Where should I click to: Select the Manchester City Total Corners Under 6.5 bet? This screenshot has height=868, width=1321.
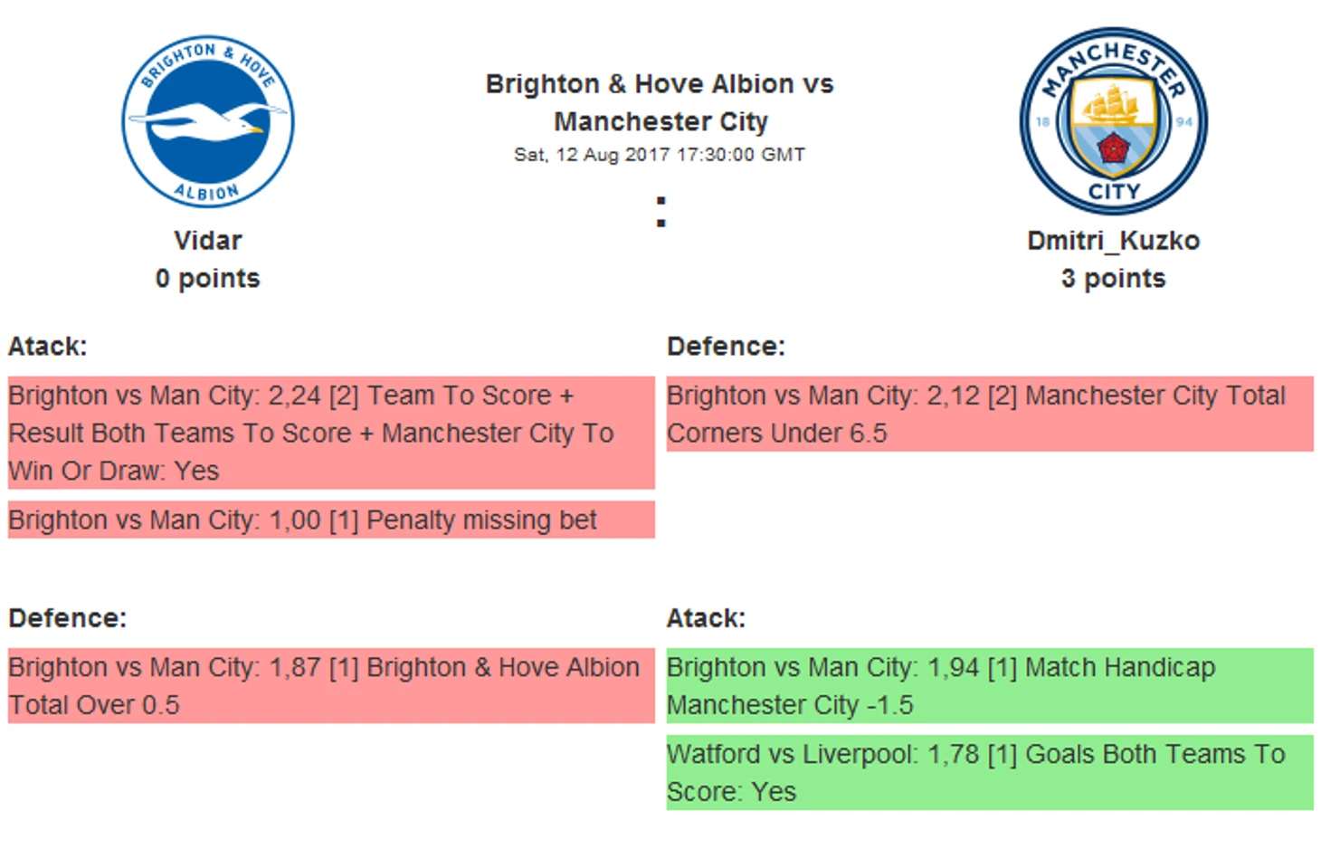990,415
